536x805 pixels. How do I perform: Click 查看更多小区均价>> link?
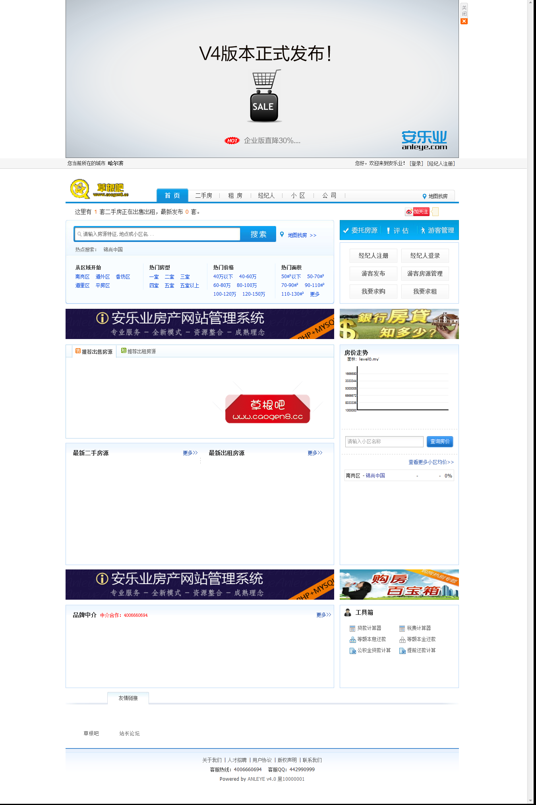[x=431, y=462]
